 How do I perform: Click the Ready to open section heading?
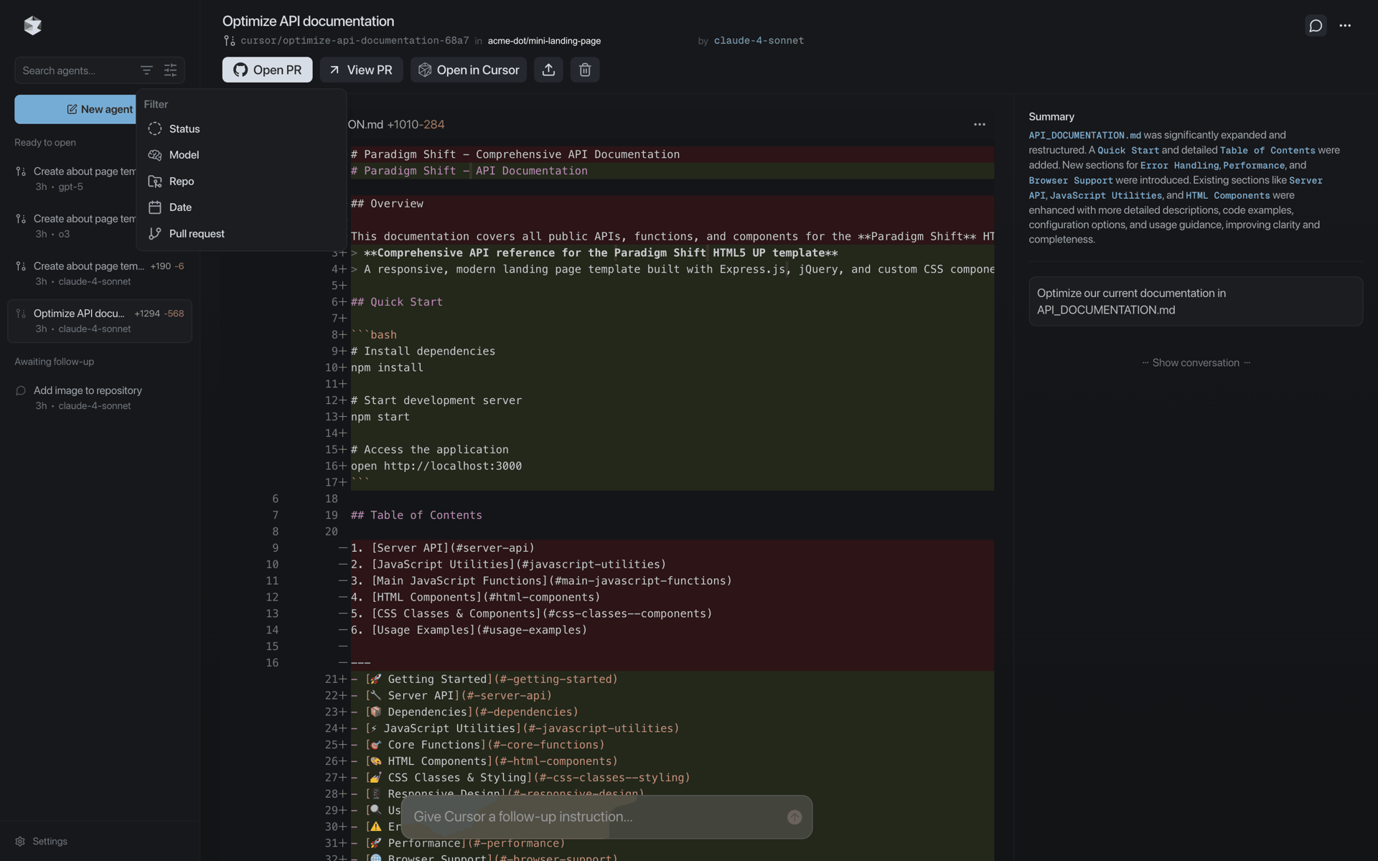click(x=45, y=143)
